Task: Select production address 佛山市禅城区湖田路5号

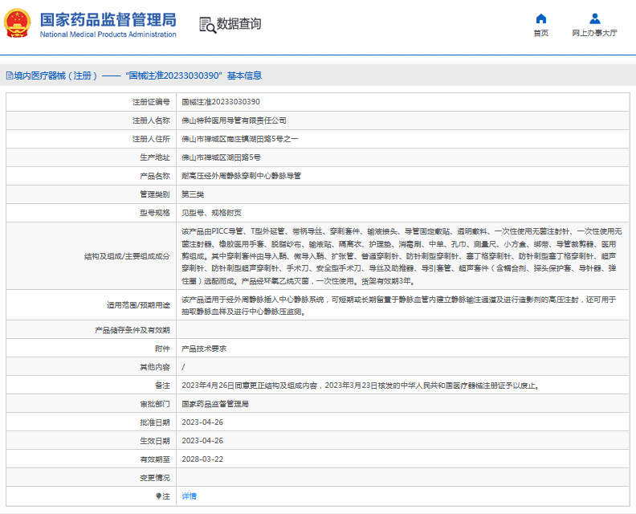Action: pyautogui.click(x=221, y=157)
